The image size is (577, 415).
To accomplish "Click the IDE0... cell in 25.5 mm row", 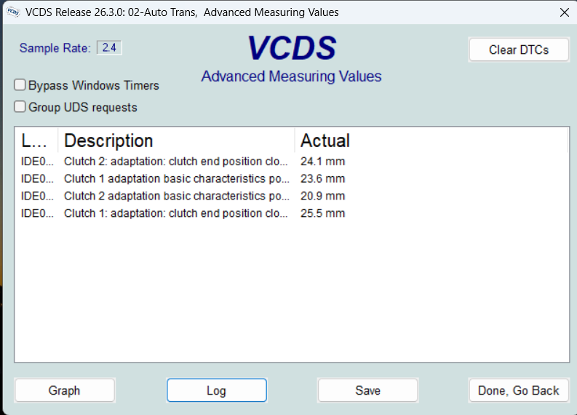I will pyautogui.click(x=37, y=213).
